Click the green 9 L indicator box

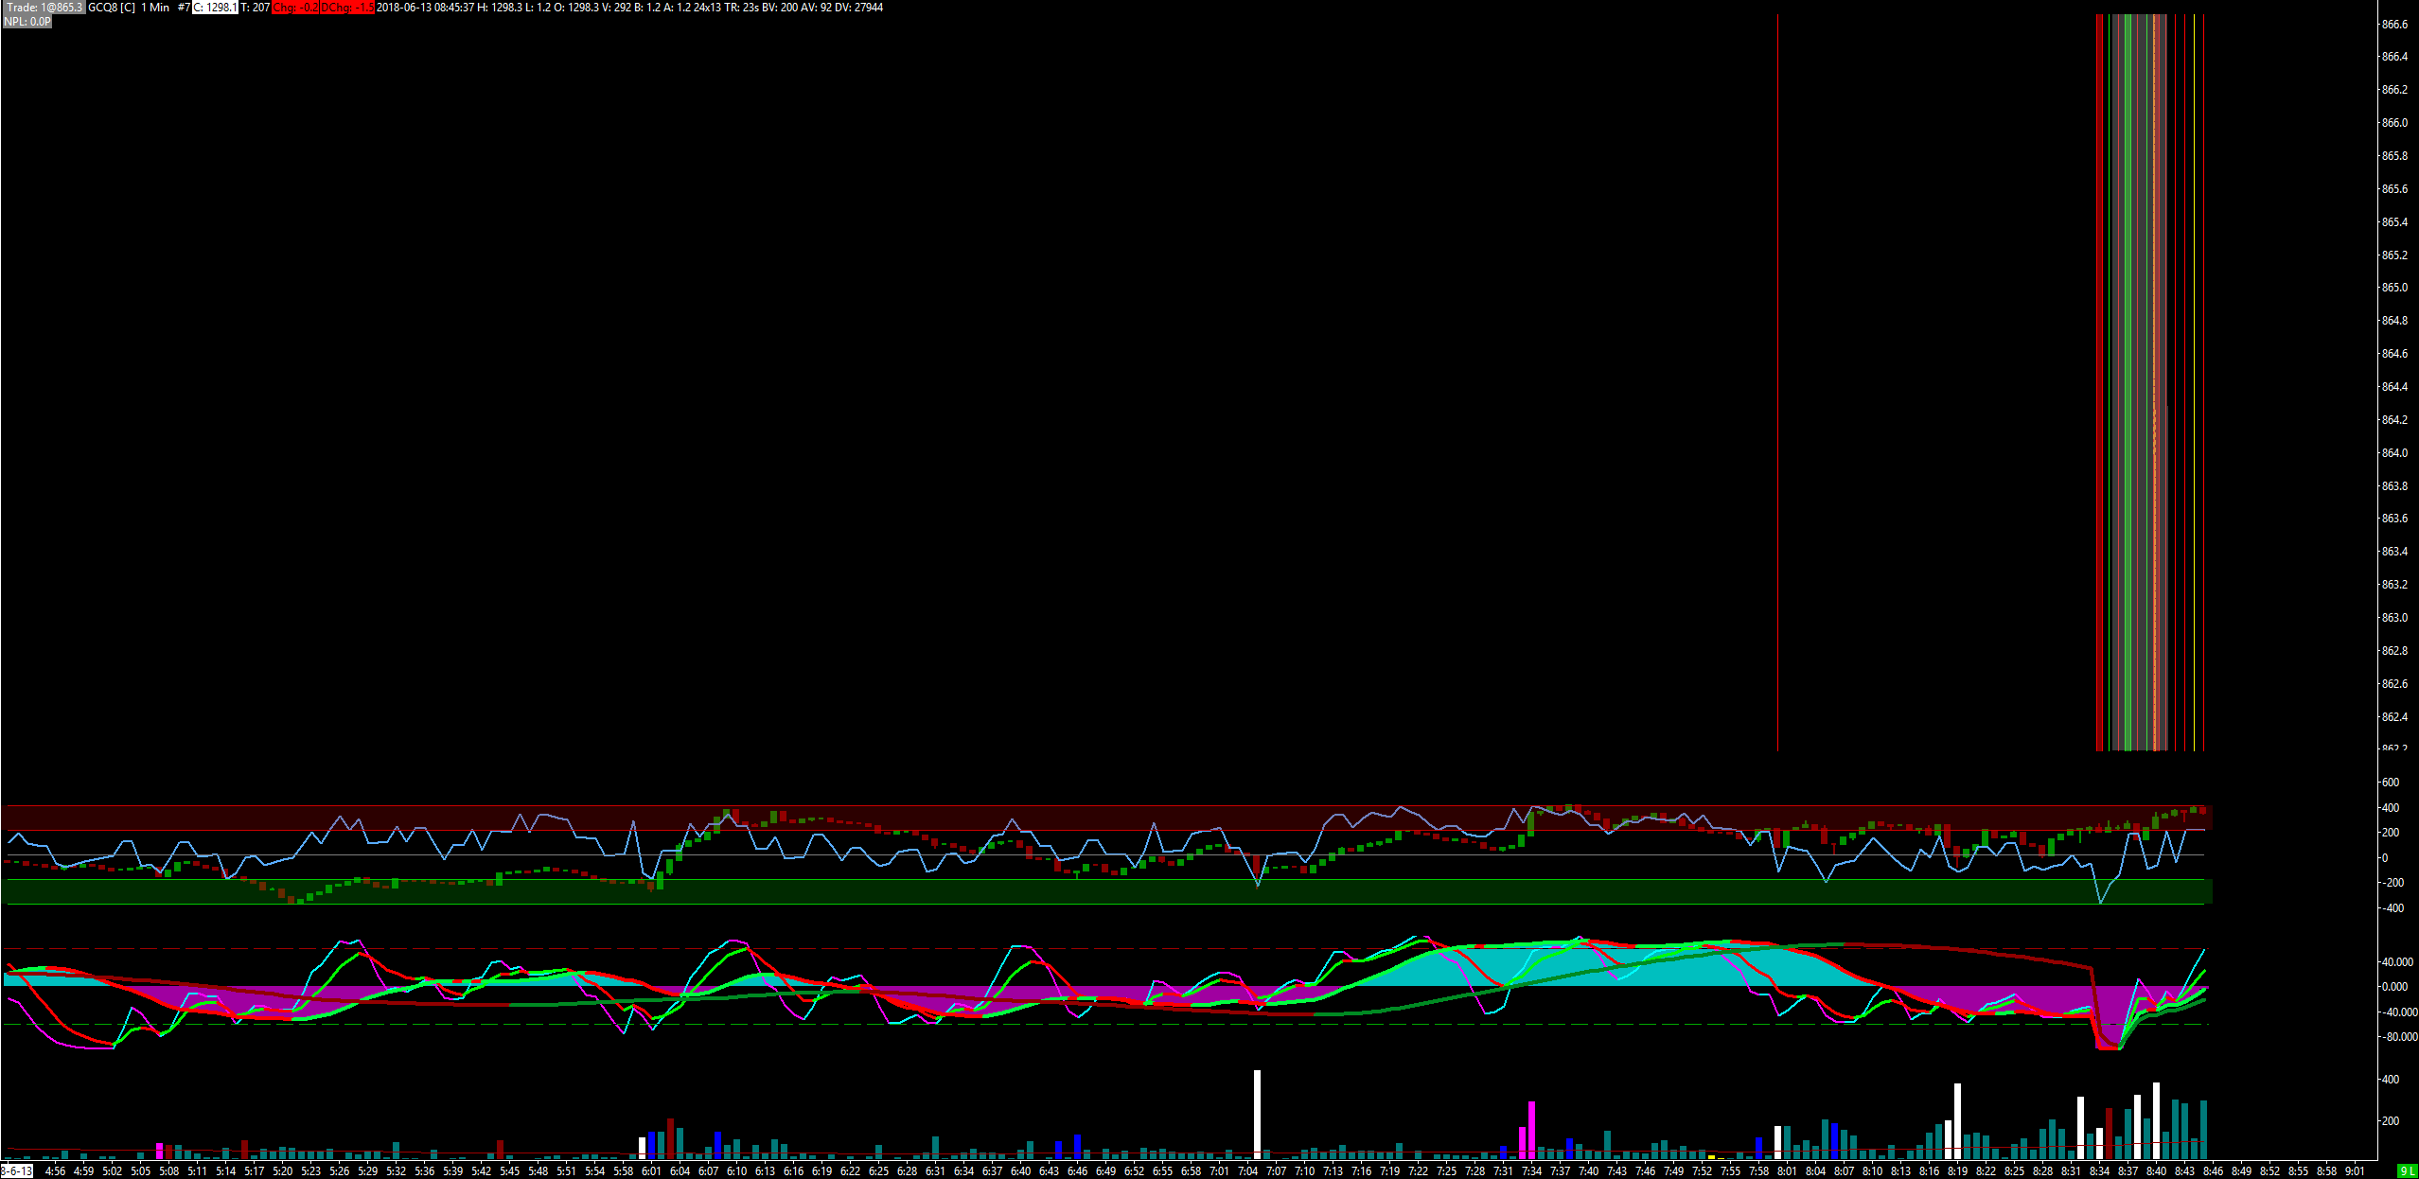pyautogui.click(x=2407, y=1171)
